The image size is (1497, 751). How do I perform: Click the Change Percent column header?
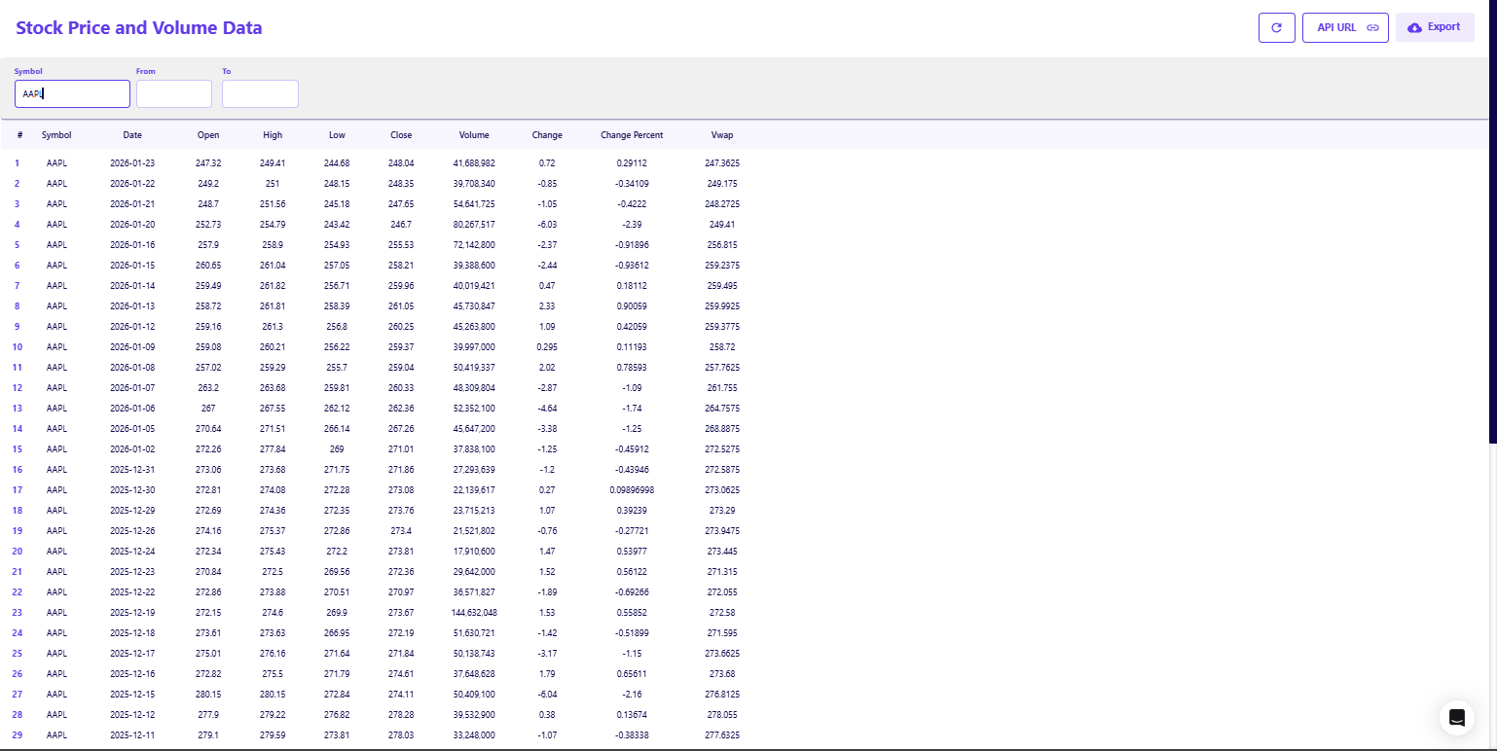pos(632,135)
